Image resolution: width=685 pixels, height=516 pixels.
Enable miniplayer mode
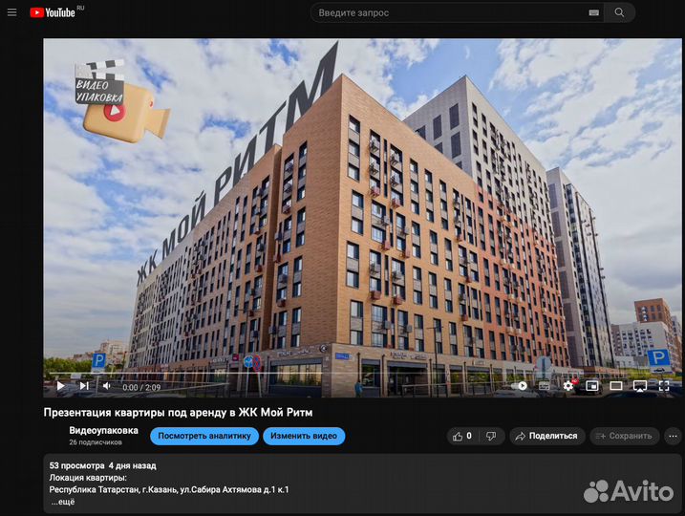[x=592, y=386]
